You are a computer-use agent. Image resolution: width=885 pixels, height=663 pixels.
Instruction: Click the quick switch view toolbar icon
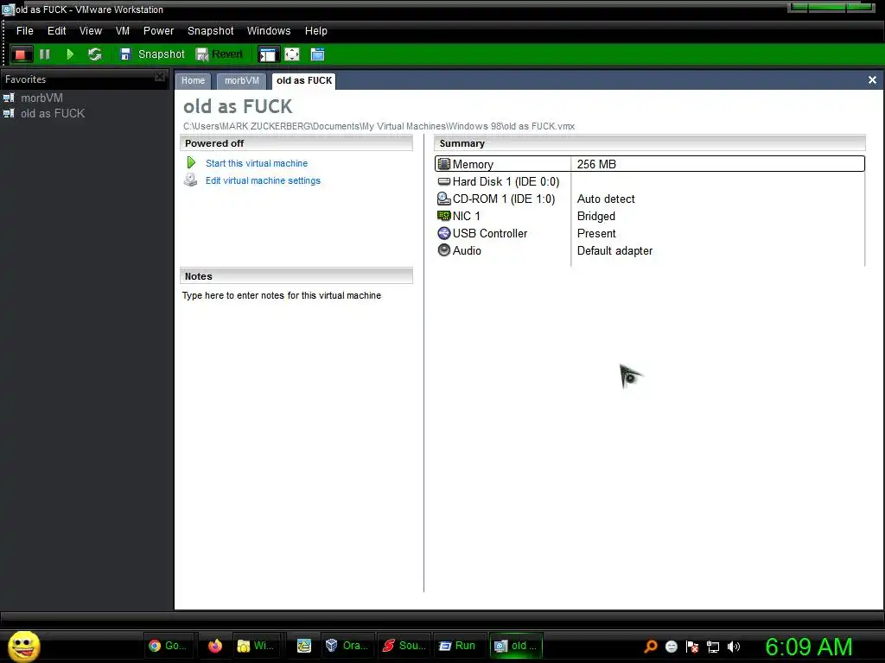click(x=317, y=54)
